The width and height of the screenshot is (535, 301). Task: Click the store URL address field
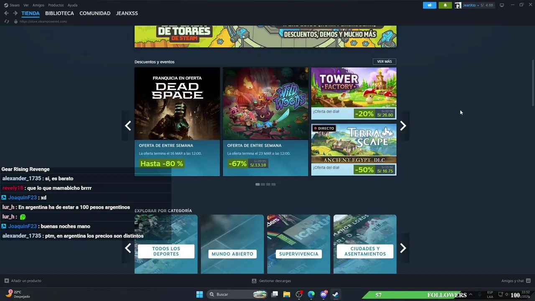[x=43, y=21]
